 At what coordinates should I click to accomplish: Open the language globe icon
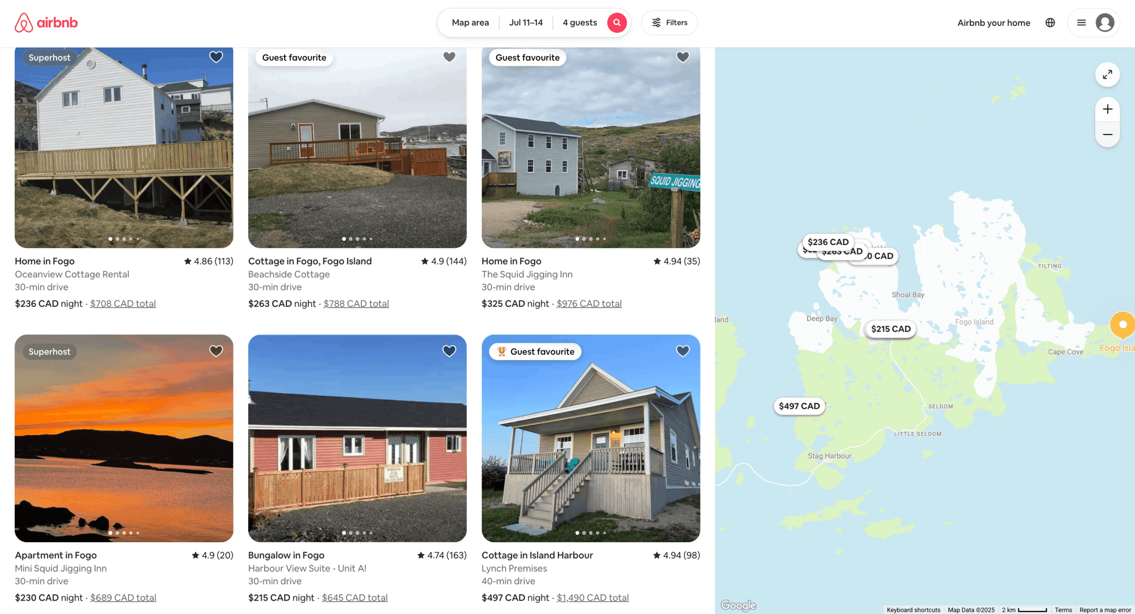point(1050,23)
